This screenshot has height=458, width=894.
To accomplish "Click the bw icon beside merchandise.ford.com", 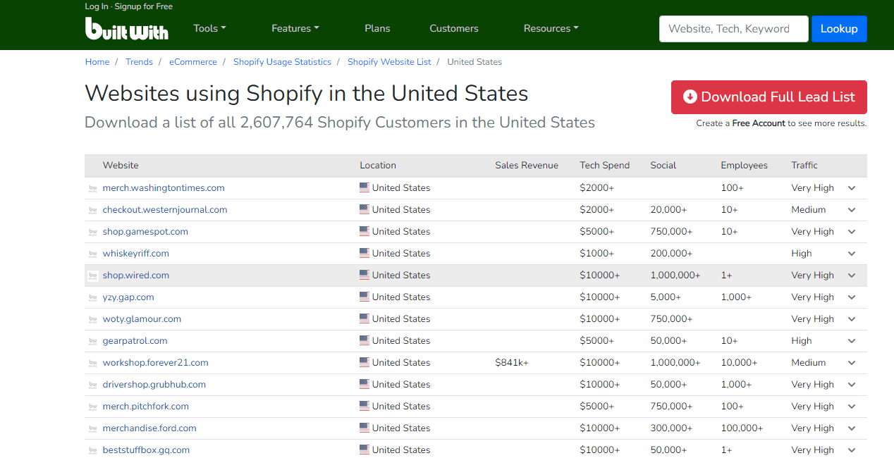I will pos(93,428).
